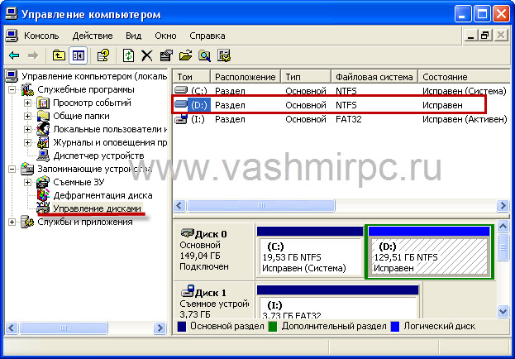Viewport: 515px width, 359px height.
Task: Toggle the console tree show/hide icon
Action: (x=79, y=55)
